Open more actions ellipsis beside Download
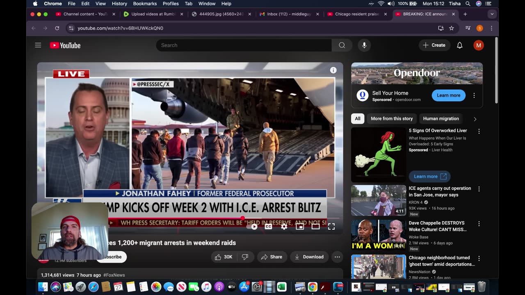Screen dimensions: 525x295 click(337, 257)
